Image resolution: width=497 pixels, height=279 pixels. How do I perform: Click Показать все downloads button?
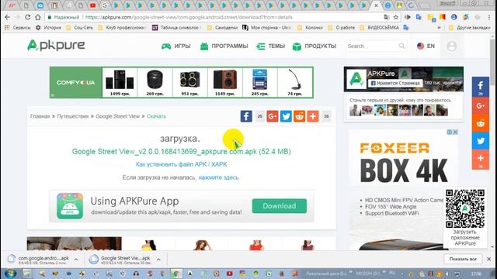tap(463, 259)
